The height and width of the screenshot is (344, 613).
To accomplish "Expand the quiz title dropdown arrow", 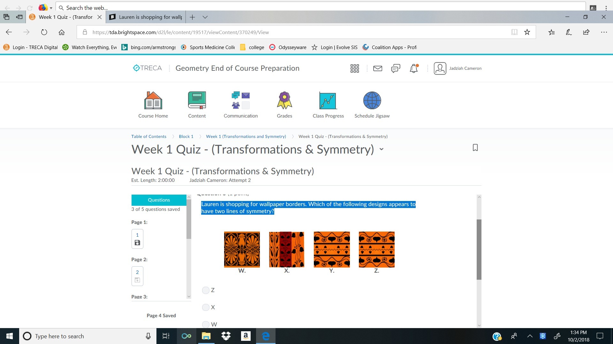I will (x=381, y=149).
